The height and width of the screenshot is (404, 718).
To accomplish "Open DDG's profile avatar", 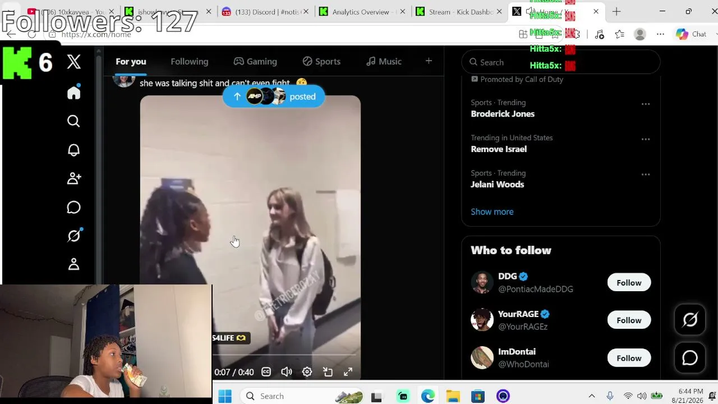I will 482,283.
